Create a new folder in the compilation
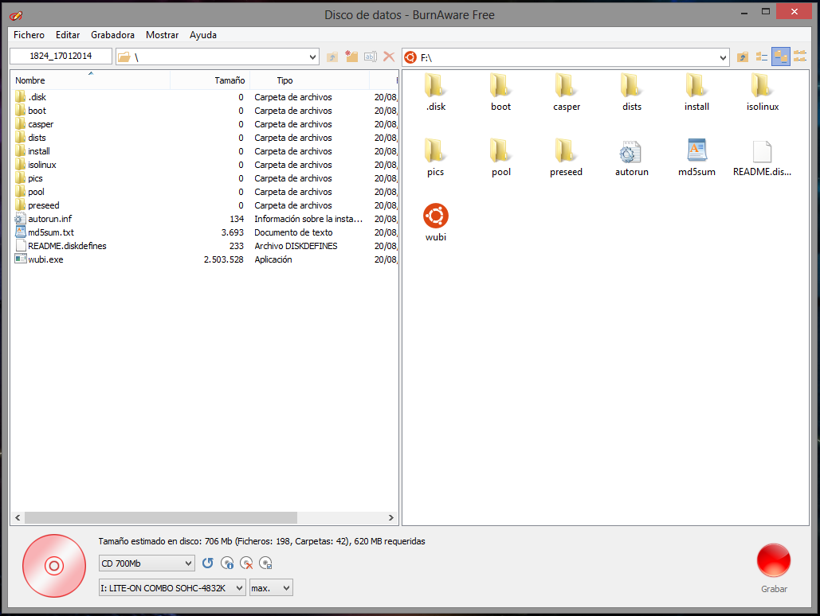The height and width of the screenshot is (616, 820). point(351,57)
